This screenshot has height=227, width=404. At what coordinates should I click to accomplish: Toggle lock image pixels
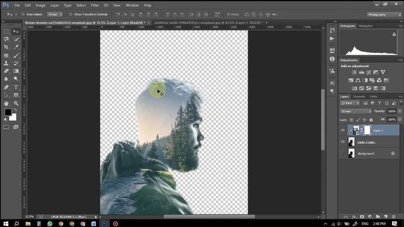[358, 120]
